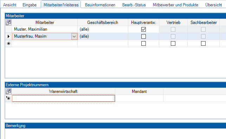Click into the Bemerkung text area
226x139 pixels.
click(115, 134)
